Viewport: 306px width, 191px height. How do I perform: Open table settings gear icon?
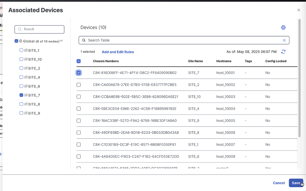point(283,27)
